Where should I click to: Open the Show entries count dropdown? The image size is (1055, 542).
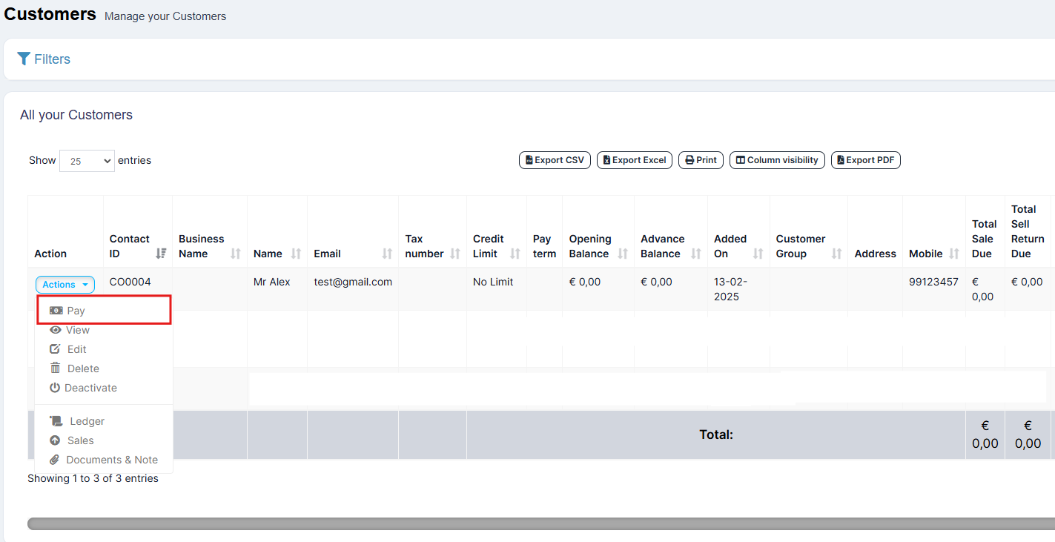point(87,161)
